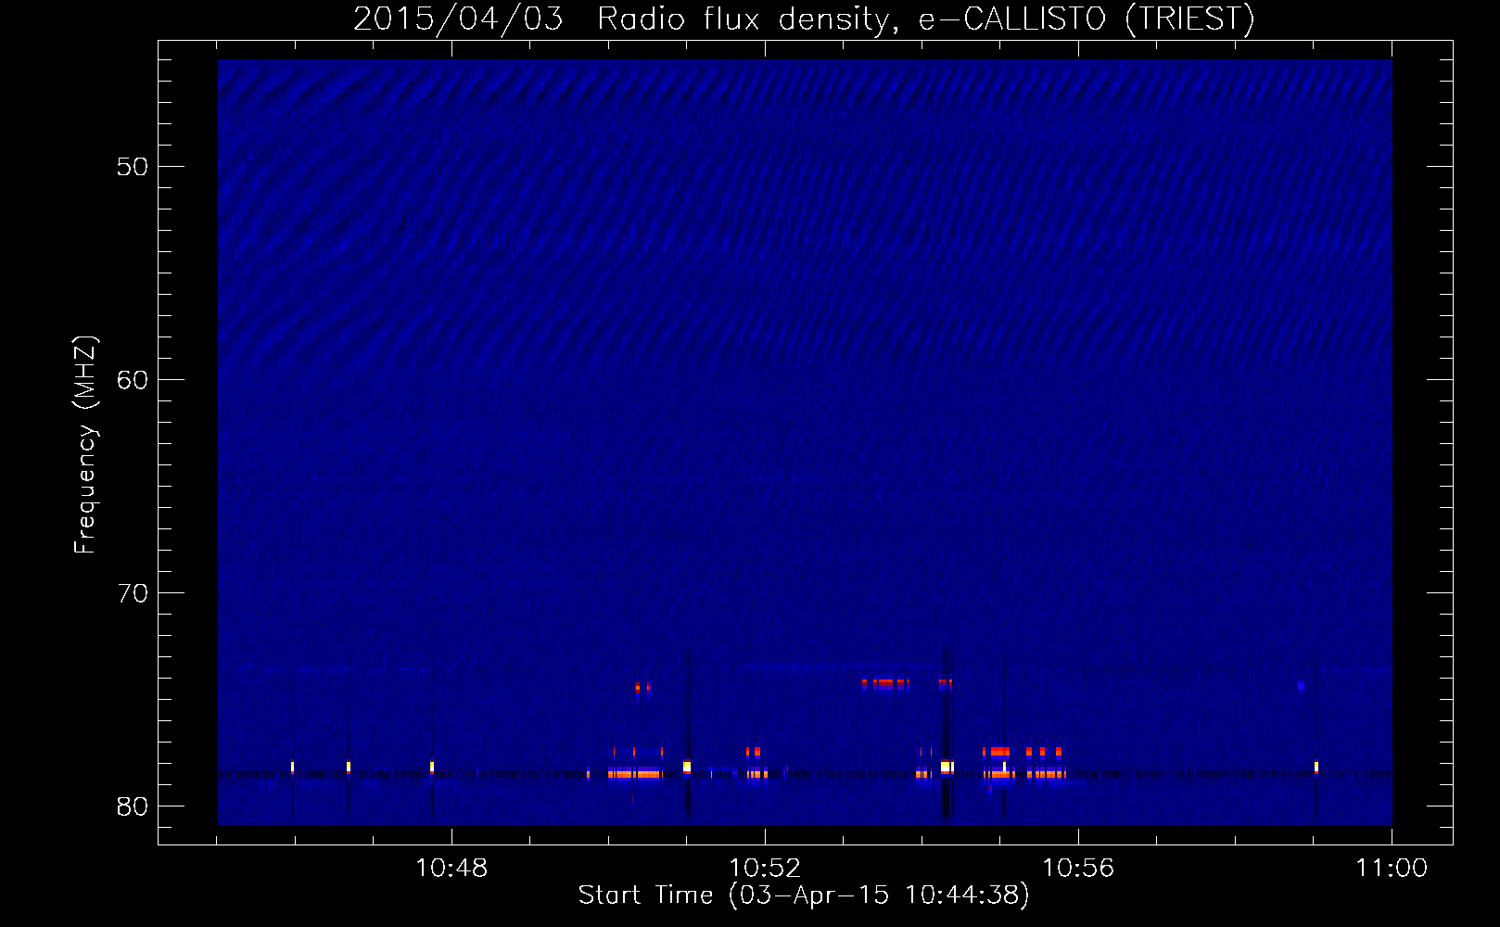Click the '10:56' time tick label
1500x927 pixels.
[x=1078, y=868]
